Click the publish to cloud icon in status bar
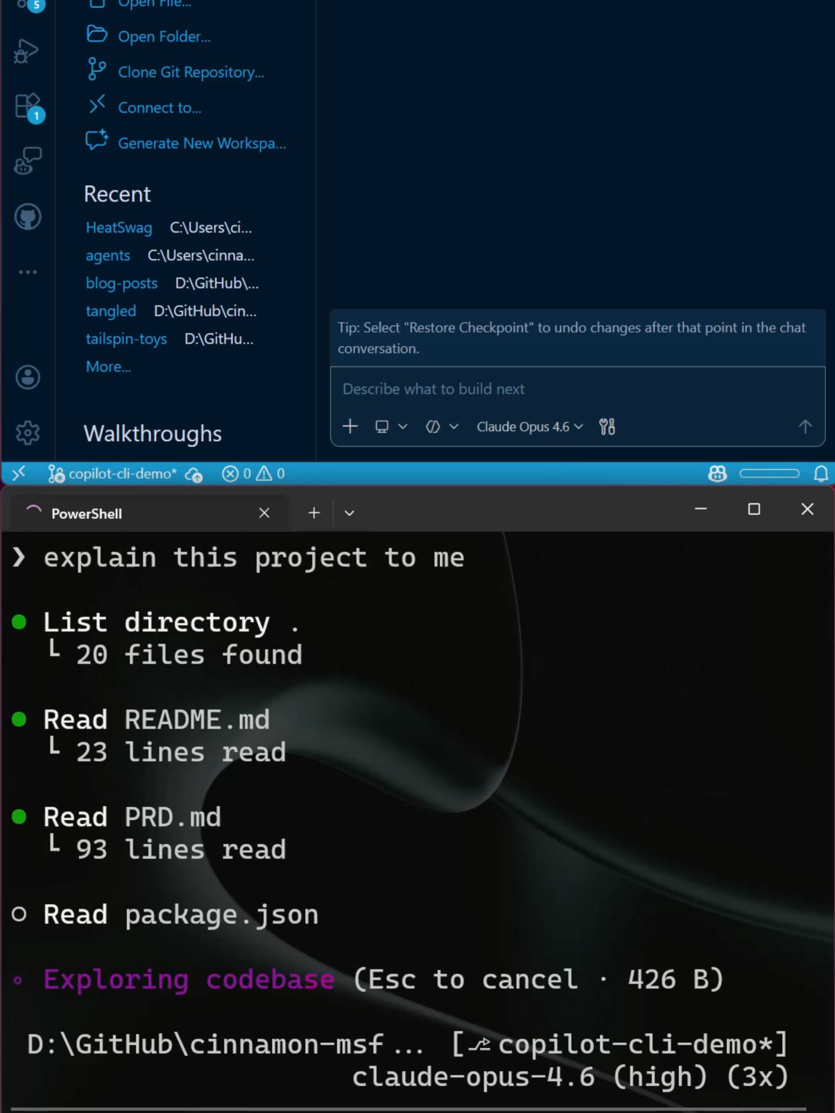This screenshot has width=835, height=1113. pos(194,475)
